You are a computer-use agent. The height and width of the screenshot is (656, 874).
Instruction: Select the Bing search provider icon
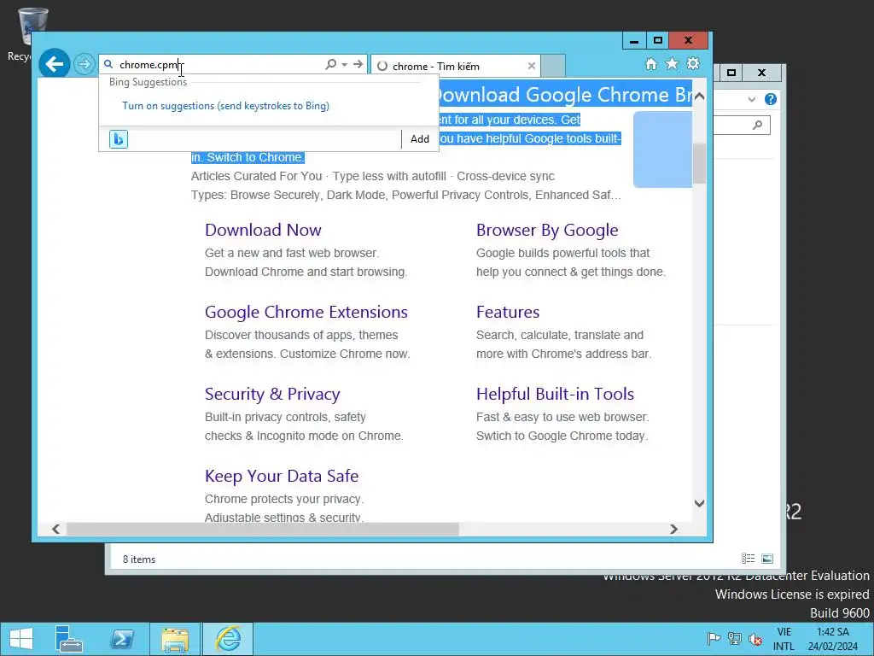click(118, 139)
